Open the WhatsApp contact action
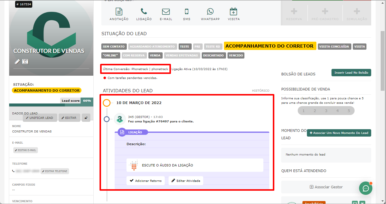The width and height of the screenshot is (386, 204). click(x=210, y=14)
